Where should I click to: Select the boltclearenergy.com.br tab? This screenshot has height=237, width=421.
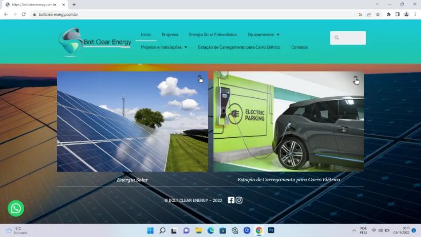click(34, 4)
